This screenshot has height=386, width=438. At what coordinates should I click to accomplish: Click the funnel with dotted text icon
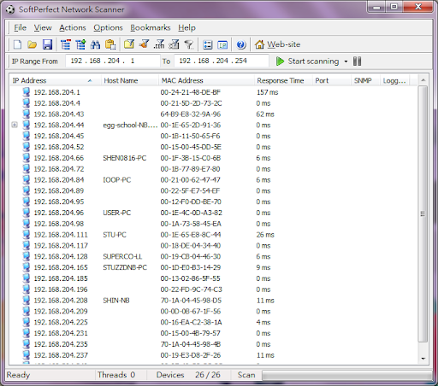pyautogui.click(x=159, y=44)
